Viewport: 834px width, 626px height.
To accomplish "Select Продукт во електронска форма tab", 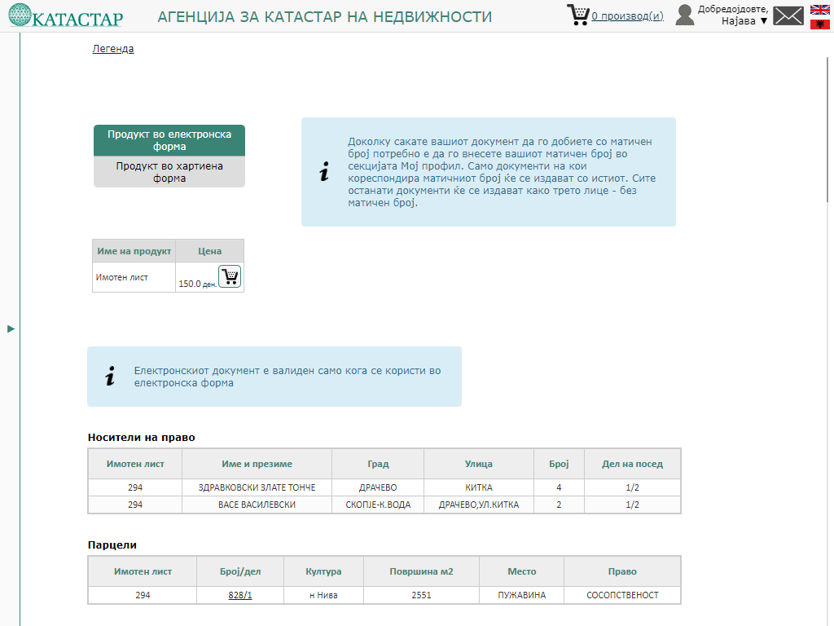I will pyautogui.click(x=169, y=140).
